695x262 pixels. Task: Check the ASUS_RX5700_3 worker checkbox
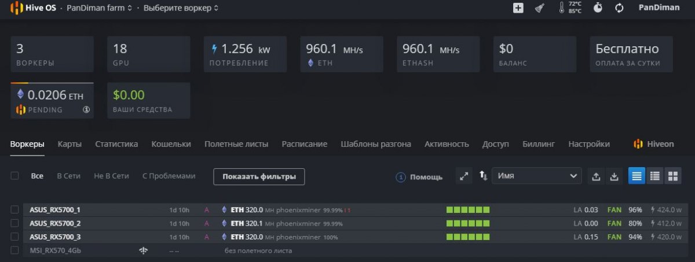pyautogui.click(x=15, y=237)
